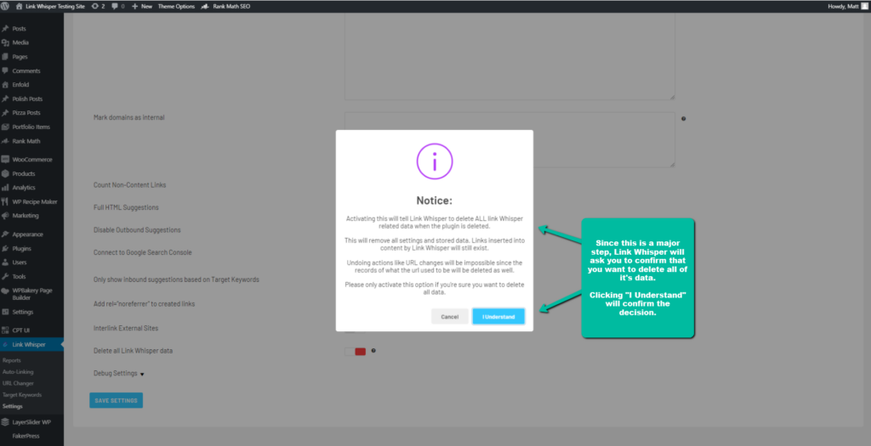Click the Pizza Posts pin icon
The width and height of the screenshot is (871, 446).
pos(6,113)
